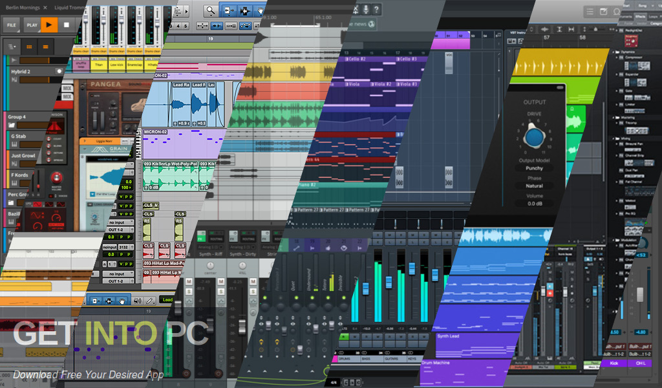662x388 pixels.
Task: Click the pencil tool in lower Pro Tools toolbar
Action: pyautogui.click(x=149, y=301)
